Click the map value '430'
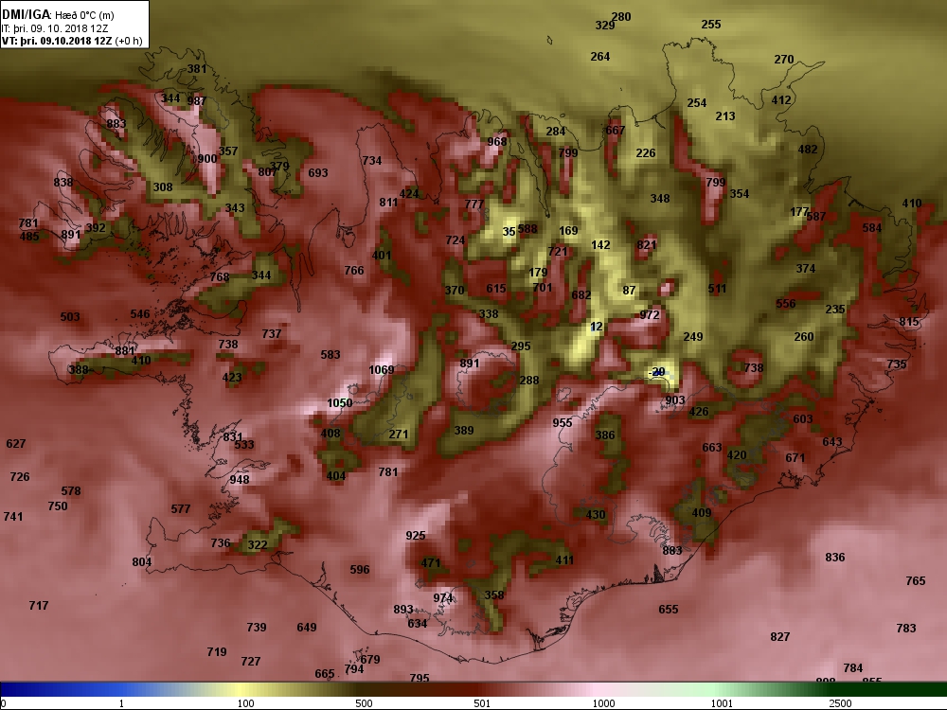 (x=596, y=515)
